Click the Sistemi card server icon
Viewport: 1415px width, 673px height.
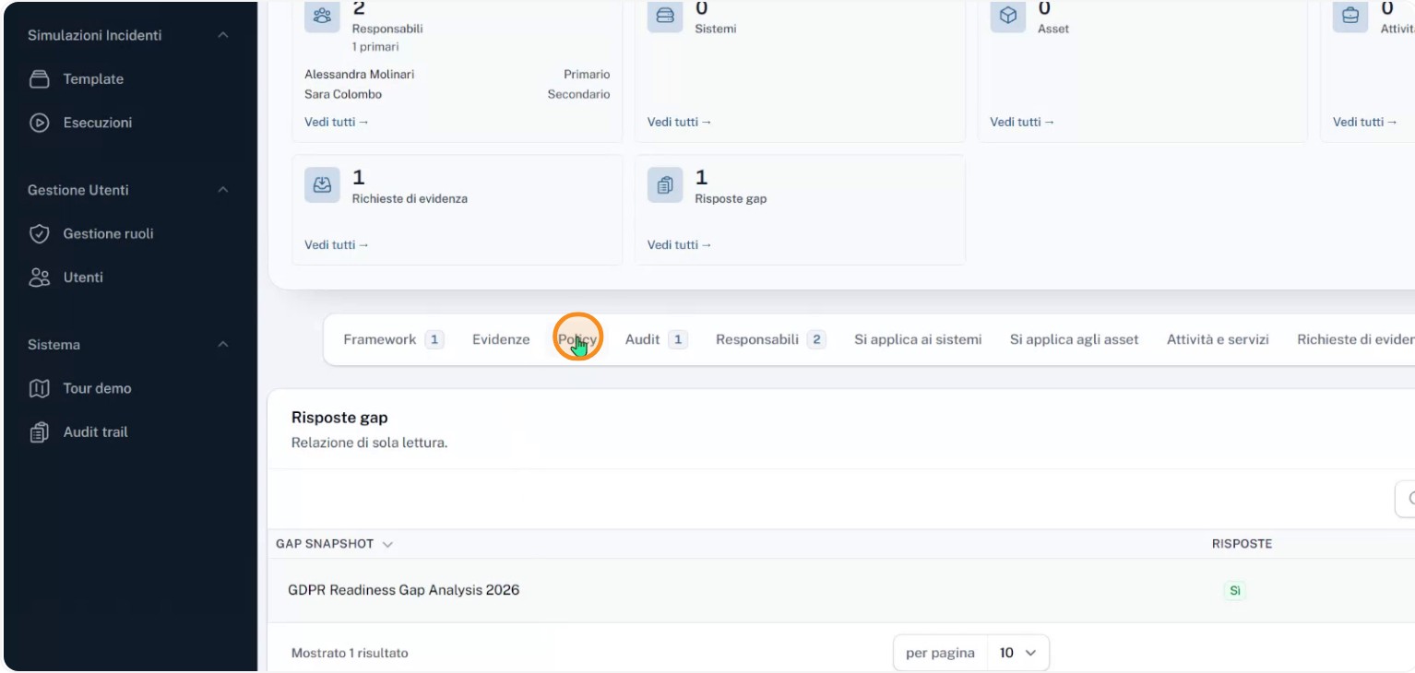pyautogui.click(x=665, y=16)
